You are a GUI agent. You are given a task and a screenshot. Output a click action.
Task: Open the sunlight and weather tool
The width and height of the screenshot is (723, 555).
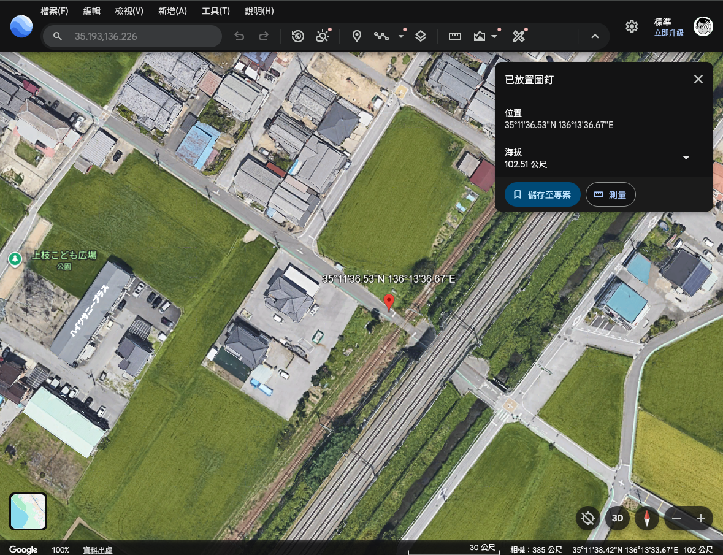coord(323,36)
